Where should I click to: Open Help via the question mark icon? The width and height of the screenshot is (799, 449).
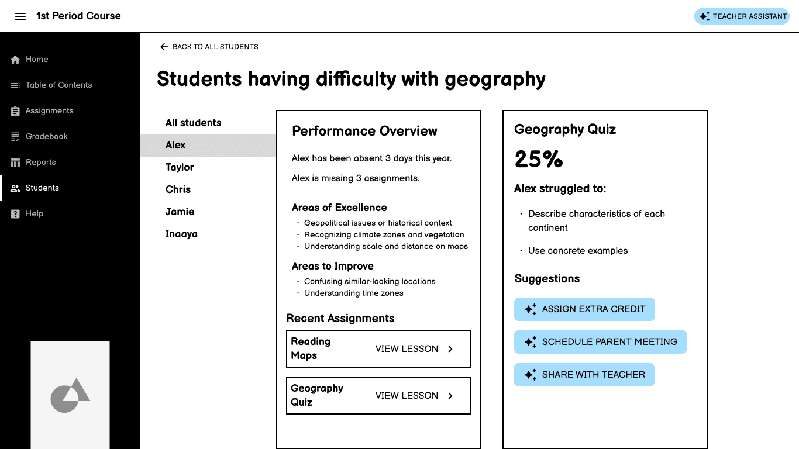[x=14, y=213]
